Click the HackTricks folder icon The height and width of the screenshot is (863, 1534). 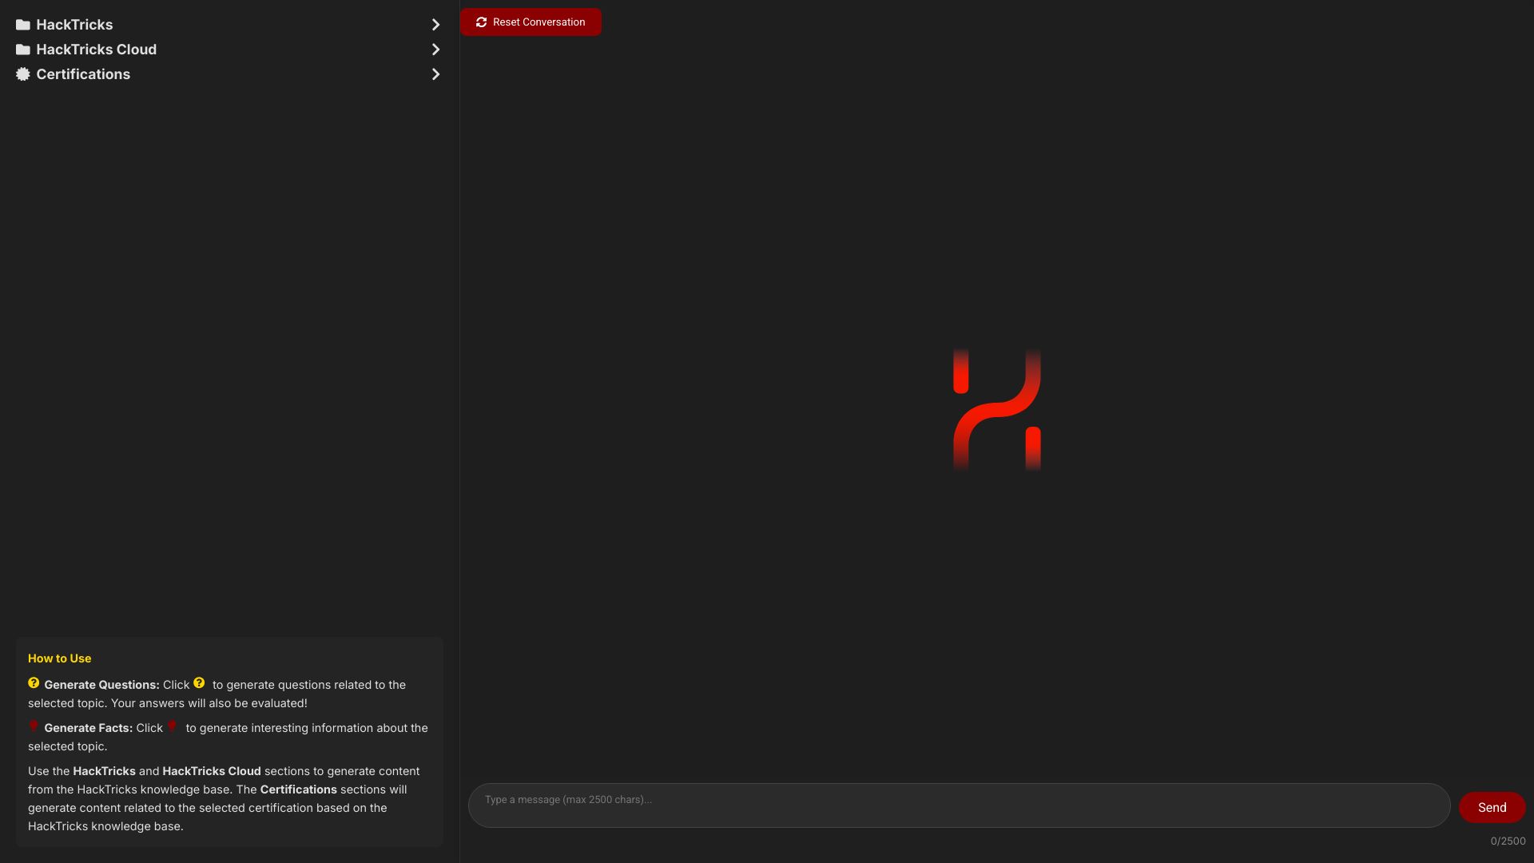[x=23, y=25]
